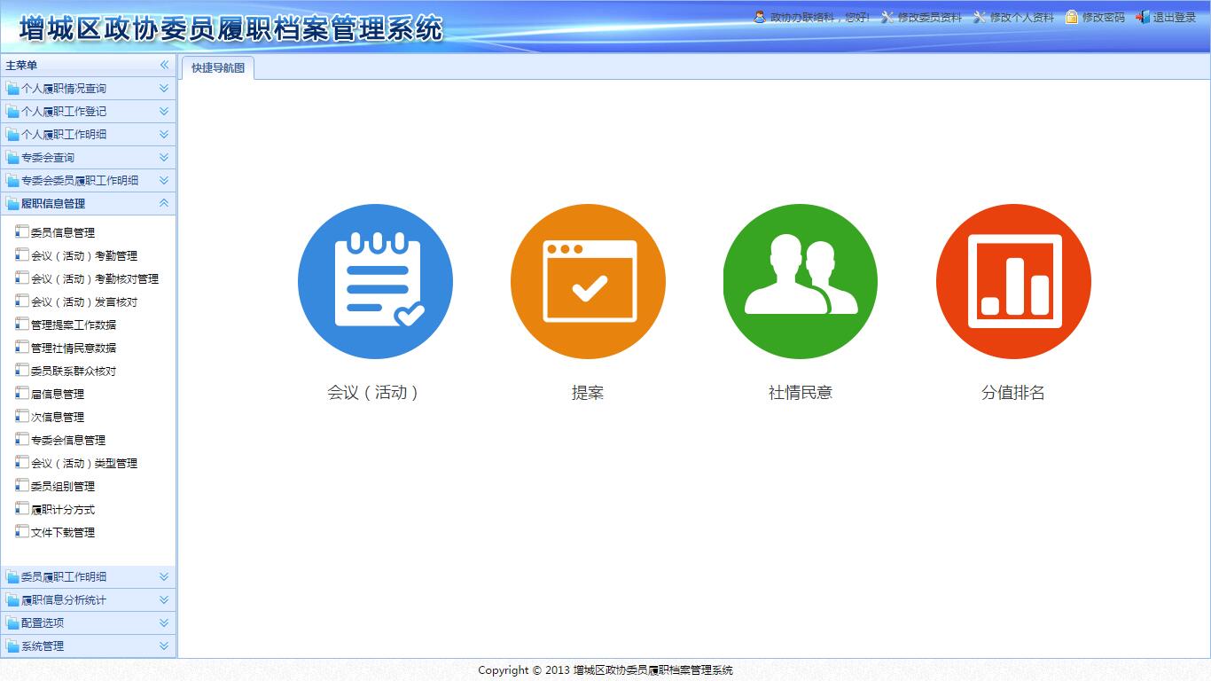This screenshot has width=1211, height=681.
Task: Select the 社情民意 green icon
Action: click(x=800, y=281)
